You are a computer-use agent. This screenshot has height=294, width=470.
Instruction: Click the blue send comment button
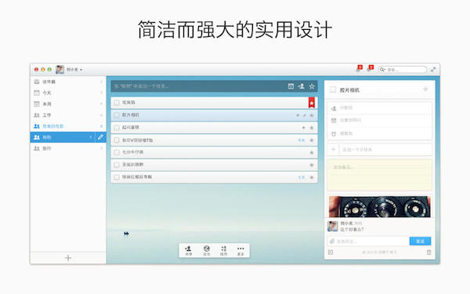point(420,241)
